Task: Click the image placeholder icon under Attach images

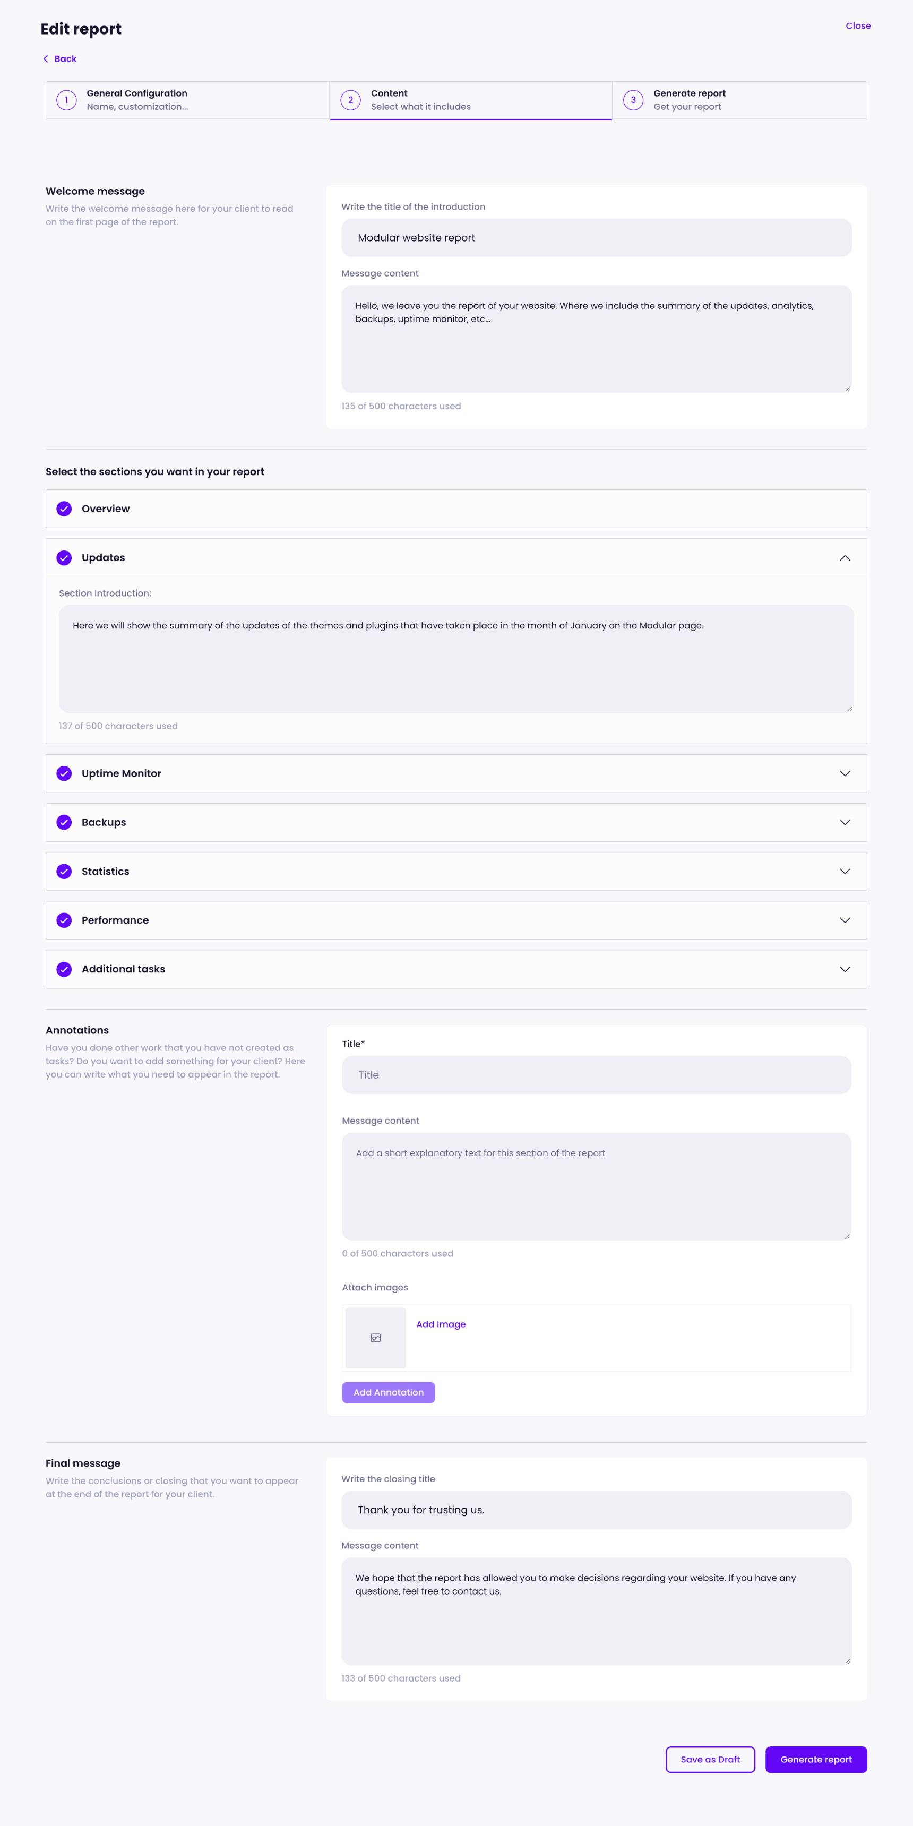Action: pyautogui.click(x=376, y=1338)
